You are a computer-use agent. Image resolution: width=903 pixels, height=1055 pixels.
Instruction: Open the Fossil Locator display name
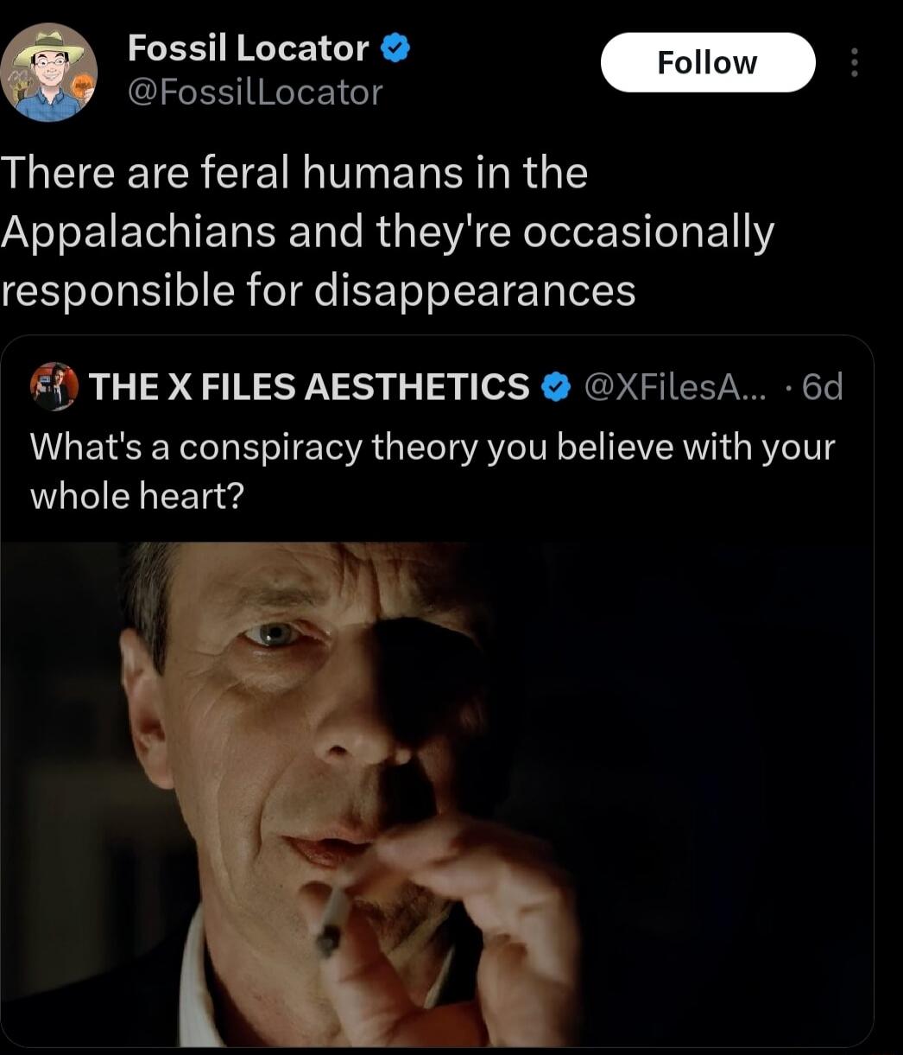click(249, 48)
